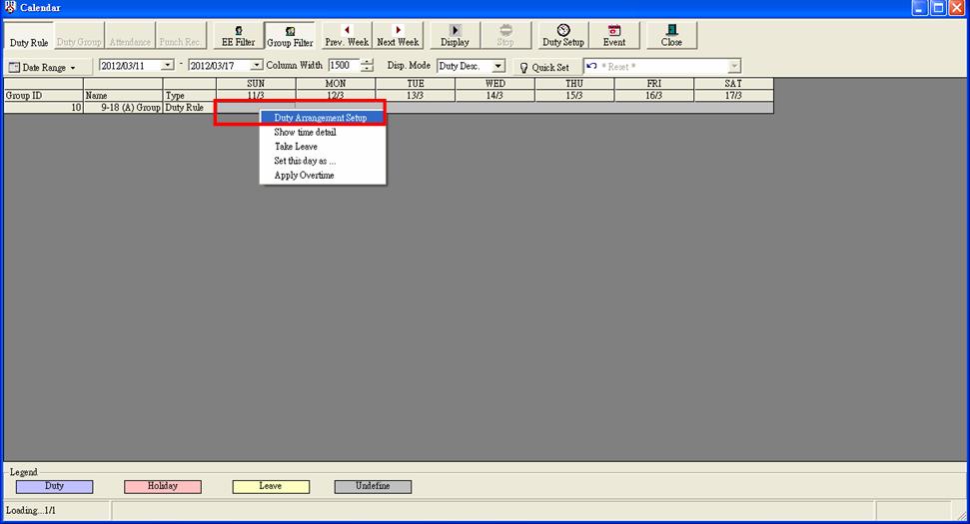The width and height of the screenshot is (970, 524).
Task: Switch to the Duty Rule tab
Action: (28, 37)
